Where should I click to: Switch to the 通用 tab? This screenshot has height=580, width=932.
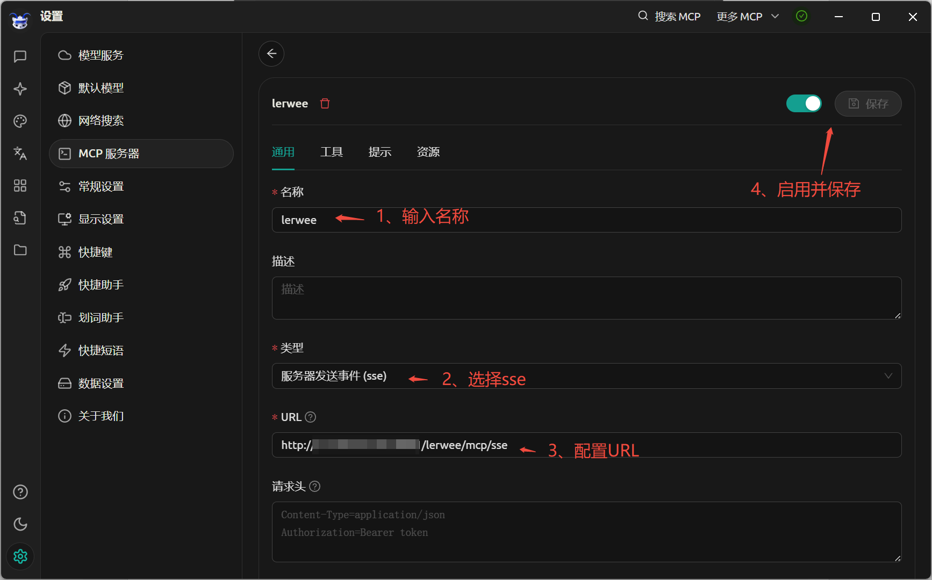coord(283,152)
